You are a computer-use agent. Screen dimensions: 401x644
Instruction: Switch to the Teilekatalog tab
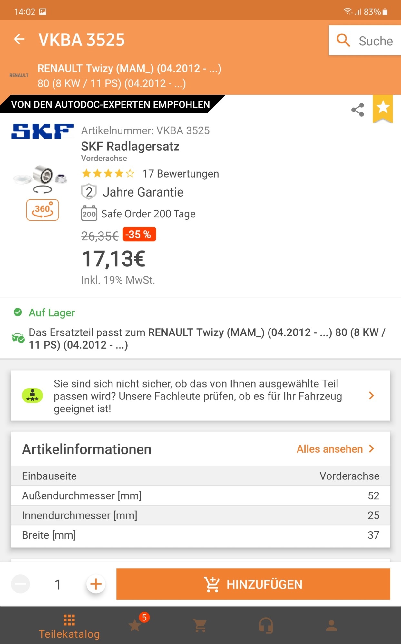coord(69,626)
